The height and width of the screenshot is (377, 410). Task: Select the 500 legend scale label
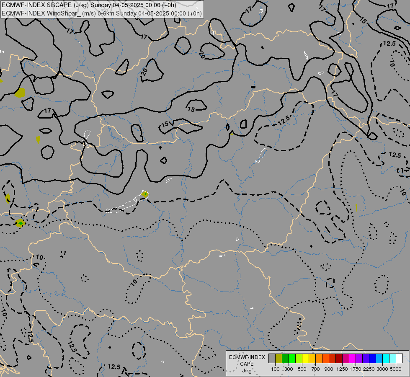click(302, 369)
